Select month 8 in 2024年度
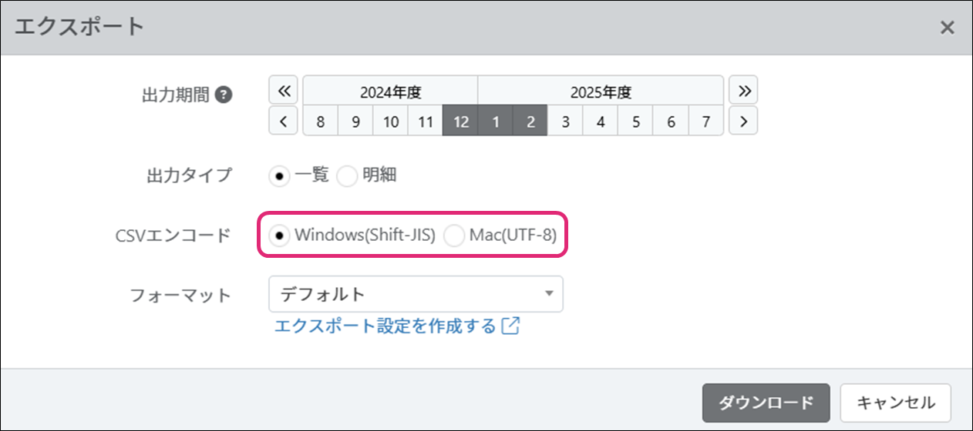Screen dimensions: 973x431 tap(321, 122)
